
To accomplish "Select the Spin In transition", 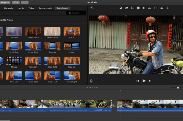I will click(71, 31).
